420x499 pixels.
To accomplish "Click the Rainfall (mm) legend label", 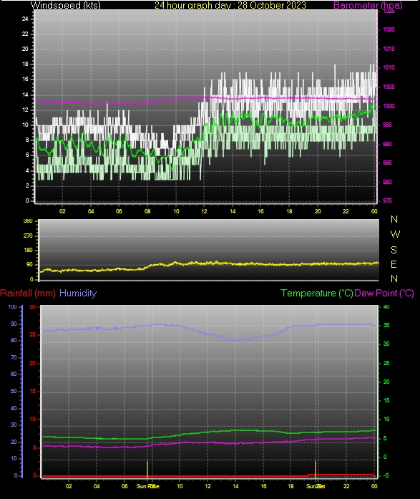I will tap(28, 293).
